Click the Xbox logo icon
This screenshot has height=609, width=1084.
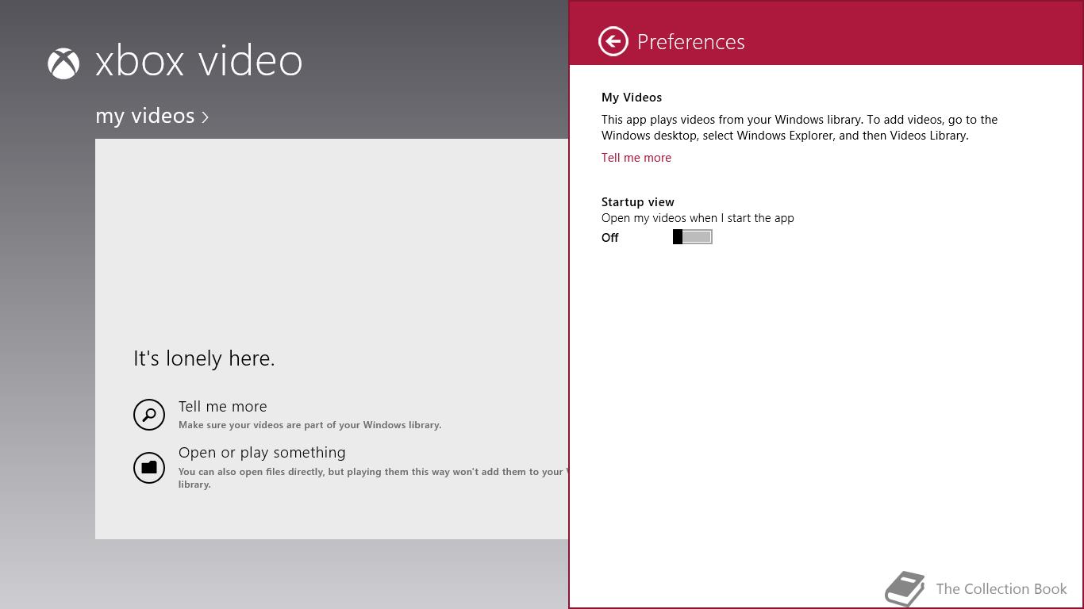point(63,63)
